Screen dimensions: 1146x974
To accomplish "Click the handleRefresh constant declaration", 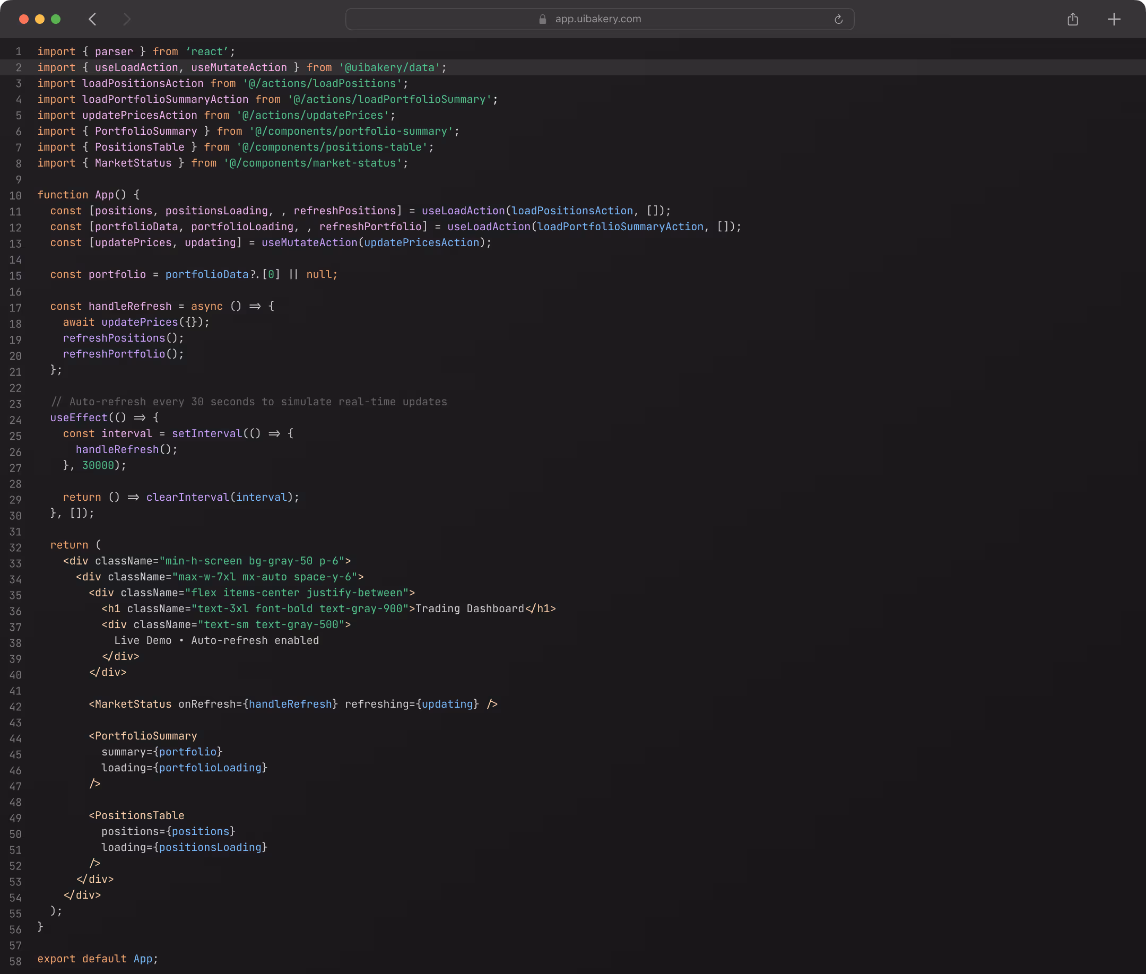I will pos(130,307).
